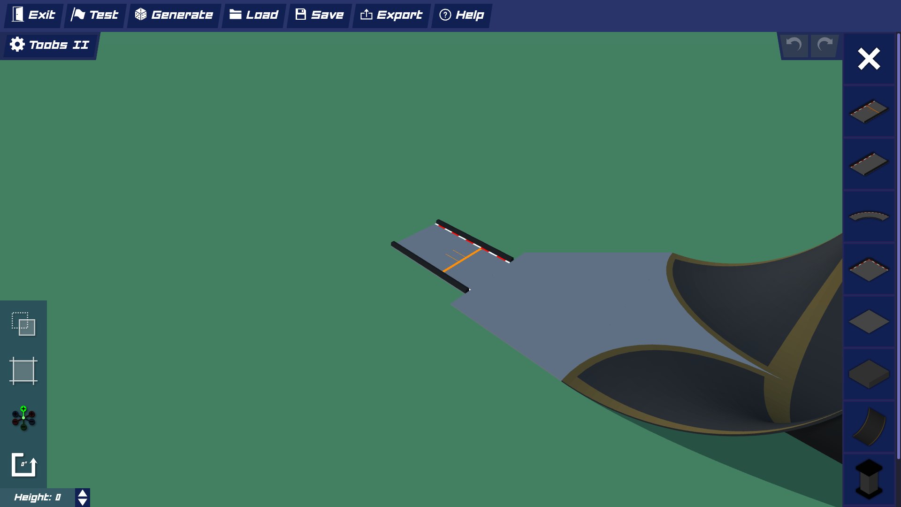The image size is (901, 507).
Task: Toggle the axis gizmo move tool
Action: point(23,418)
